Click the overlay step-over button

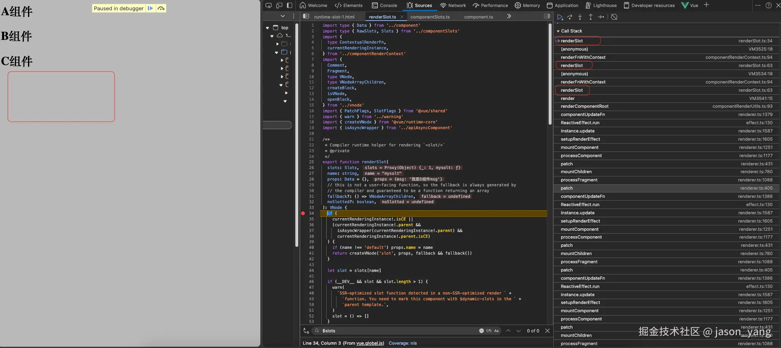pos(161,8)
